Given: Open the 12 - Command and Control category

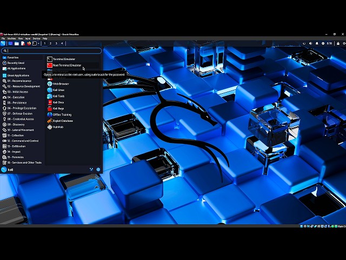Looking at the screenshot, I should point(22,141).
